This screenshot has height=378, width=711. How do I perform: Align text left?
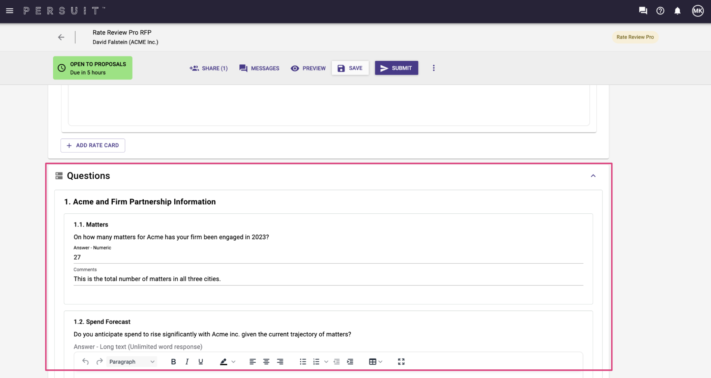coord(253,361)
